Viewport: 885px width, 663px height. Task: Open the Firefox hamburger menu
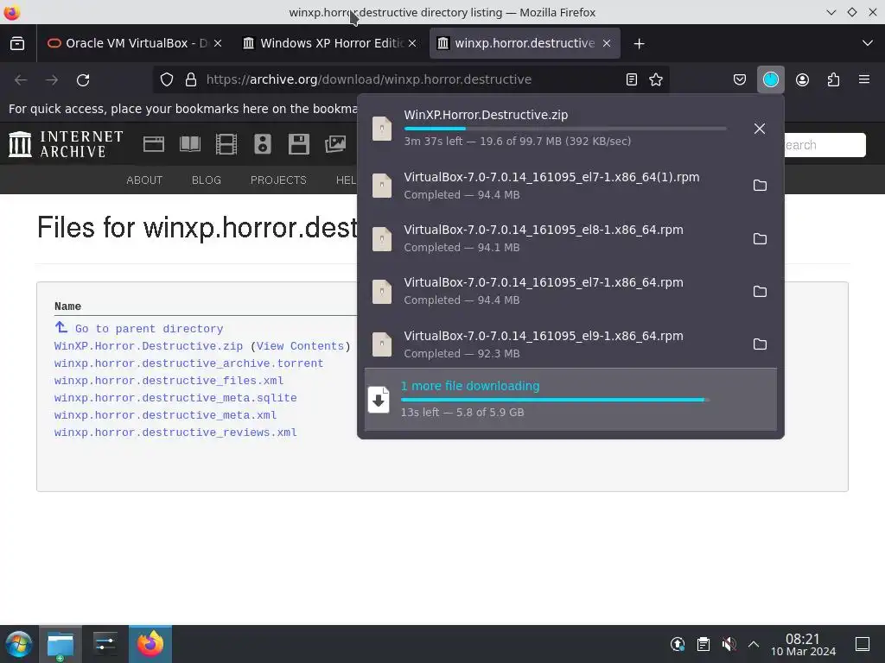click(864, 79)
